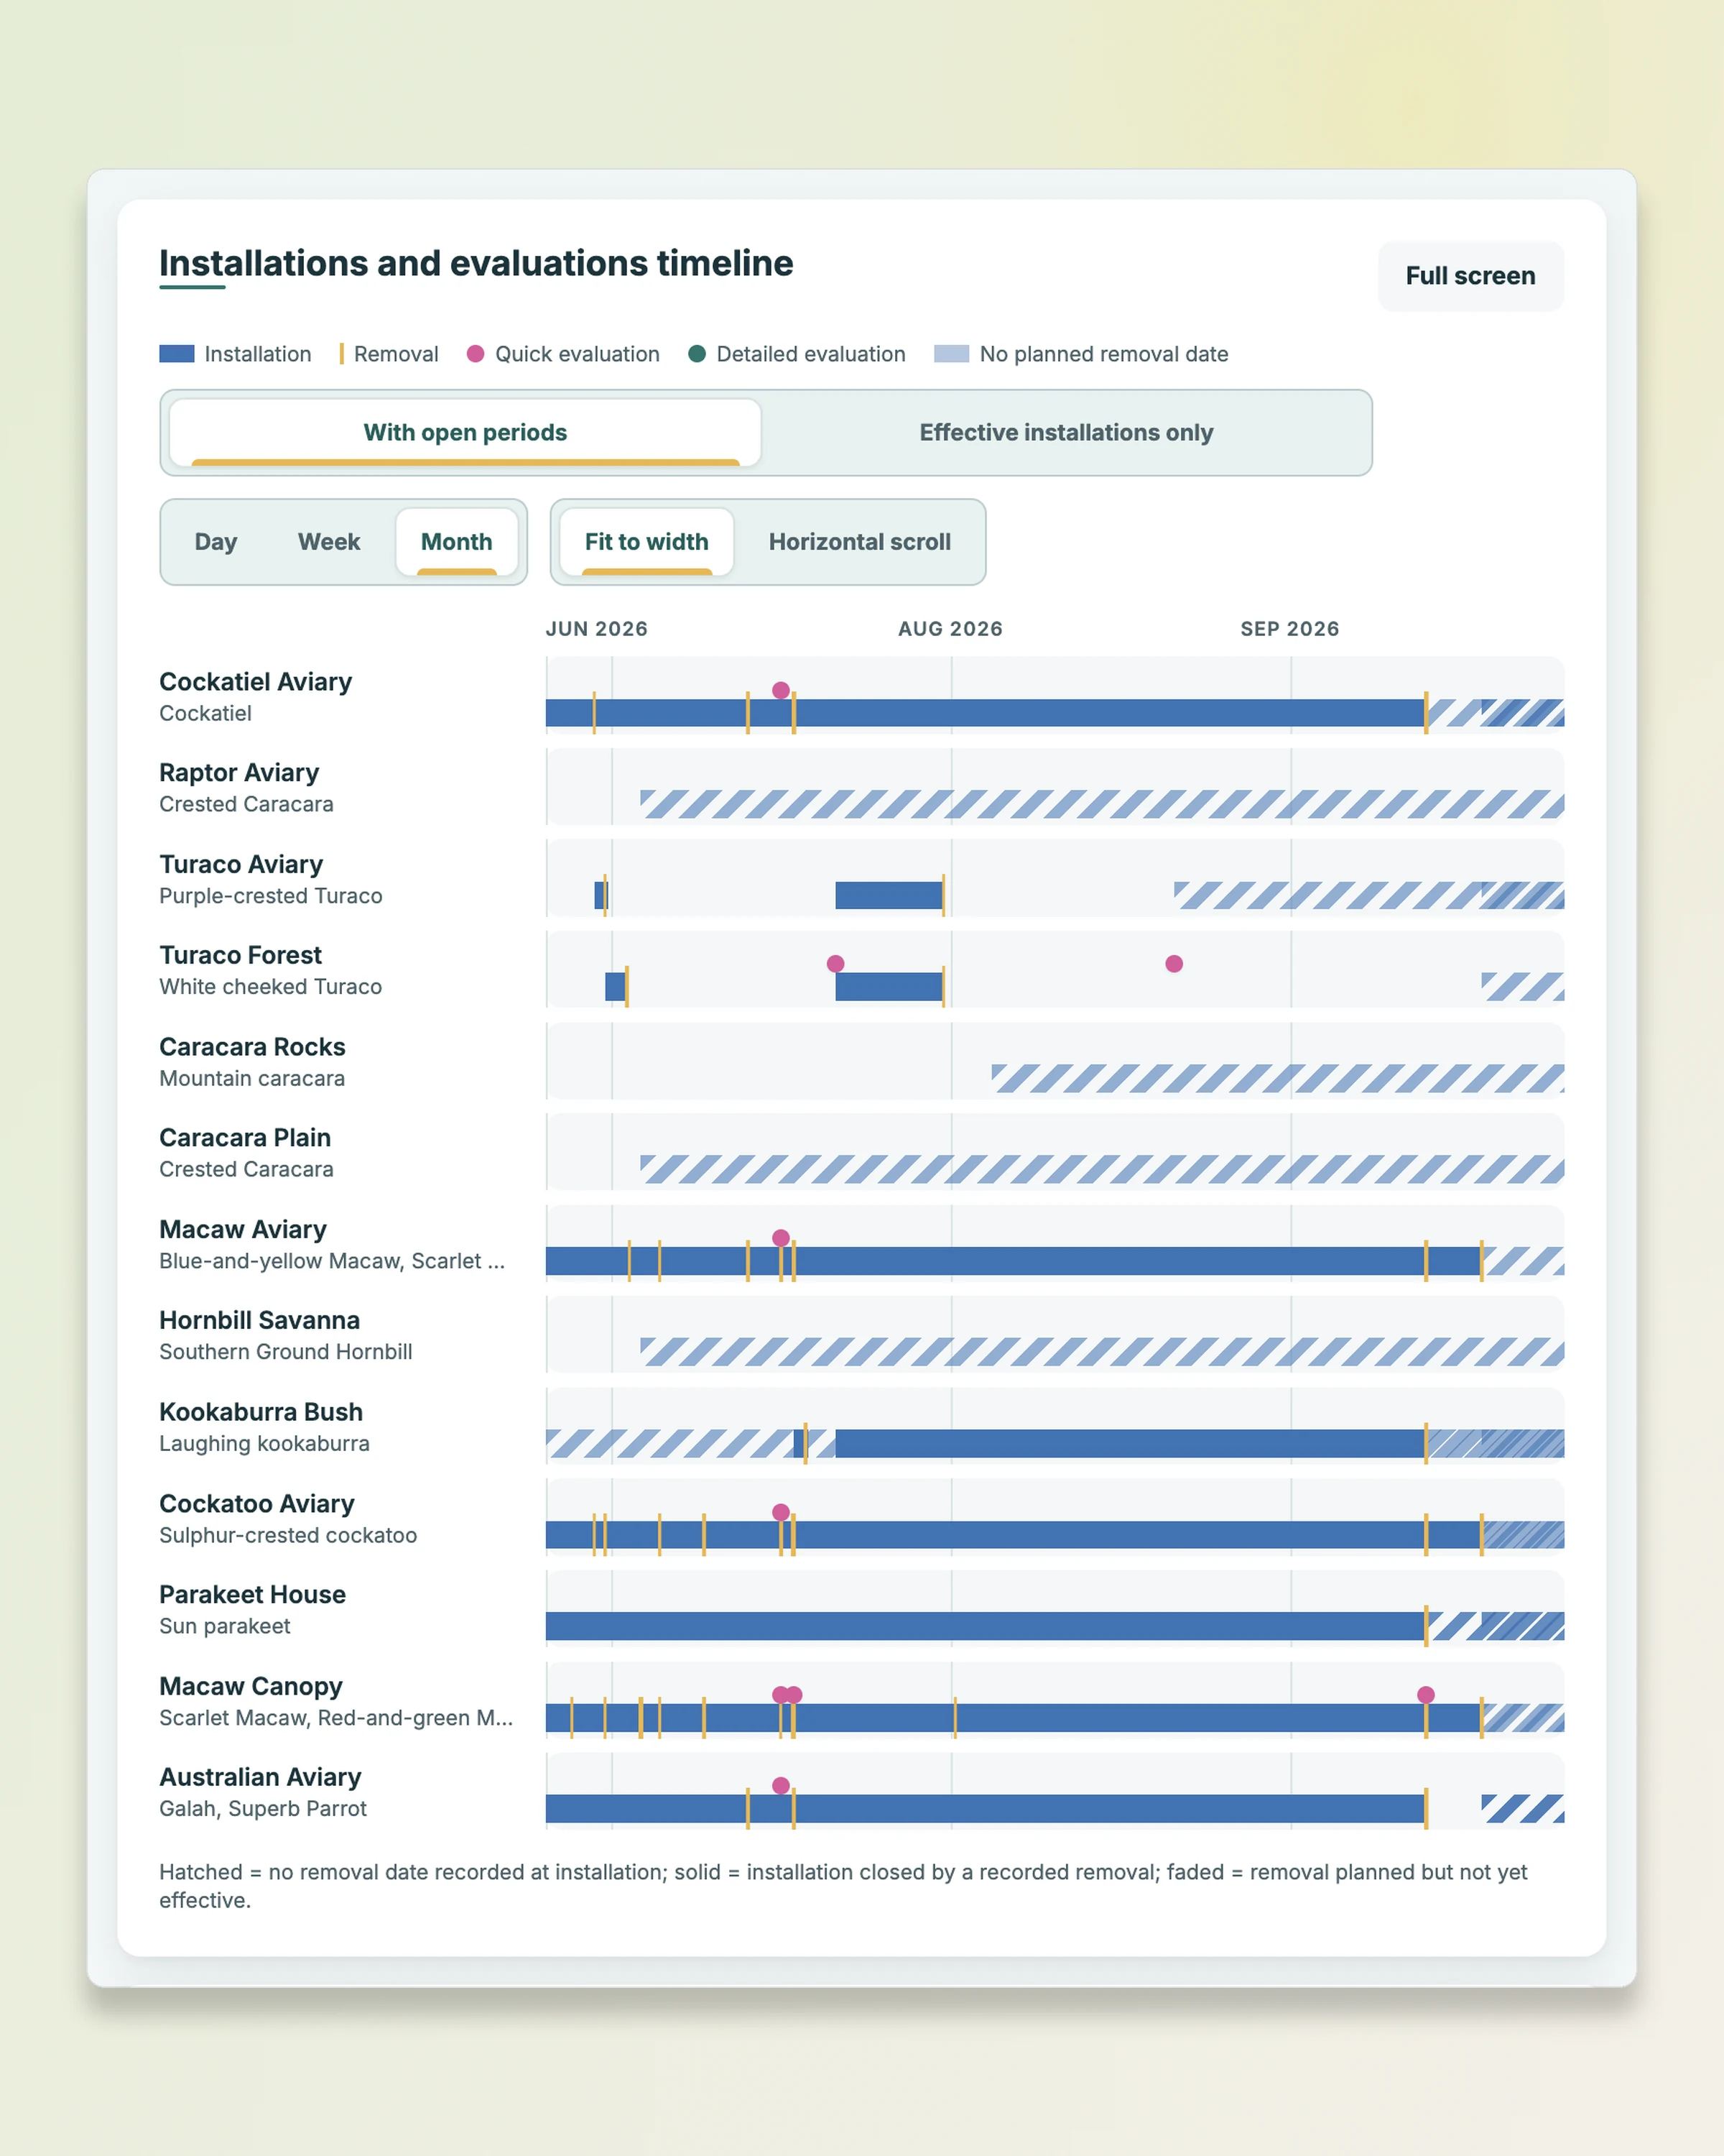Click the blue Installation legend swatch
The height and width of the screenshot is (2156, 1724).
pos(177,354)
